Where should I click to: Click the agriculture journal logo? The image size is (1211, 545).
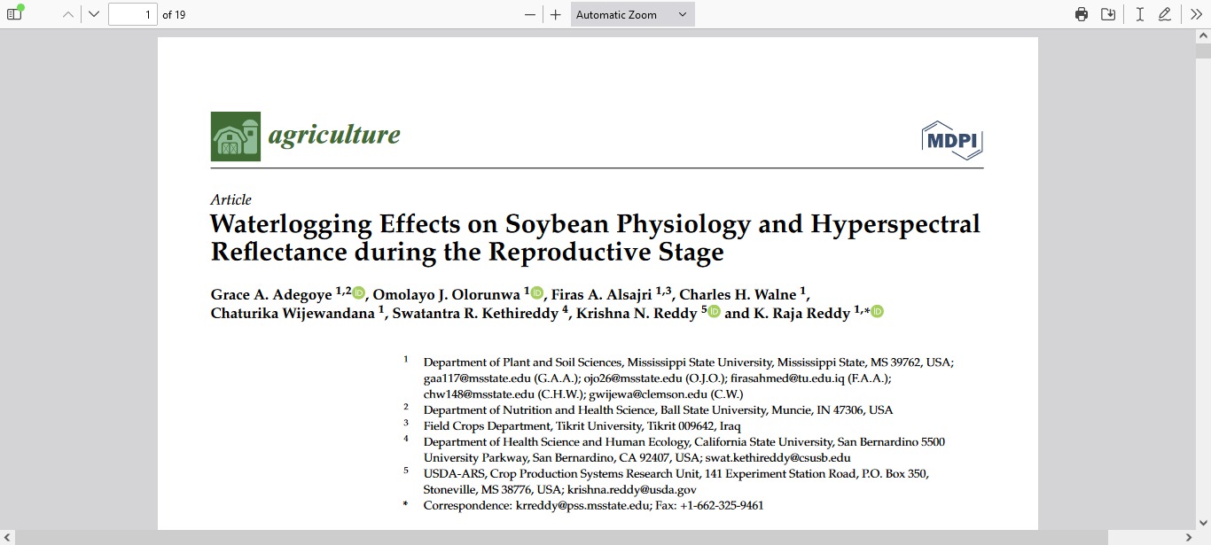(306, 136)
